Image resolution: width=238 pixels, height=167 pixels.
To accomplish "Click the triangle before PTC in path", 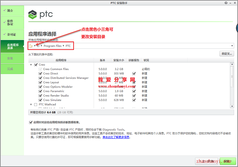I will (63, 46).
